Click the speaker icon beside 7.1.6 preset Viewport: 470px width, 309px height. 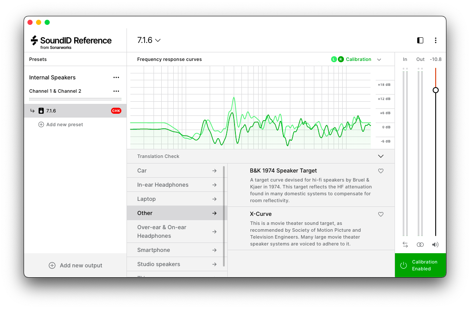(41, 111)
